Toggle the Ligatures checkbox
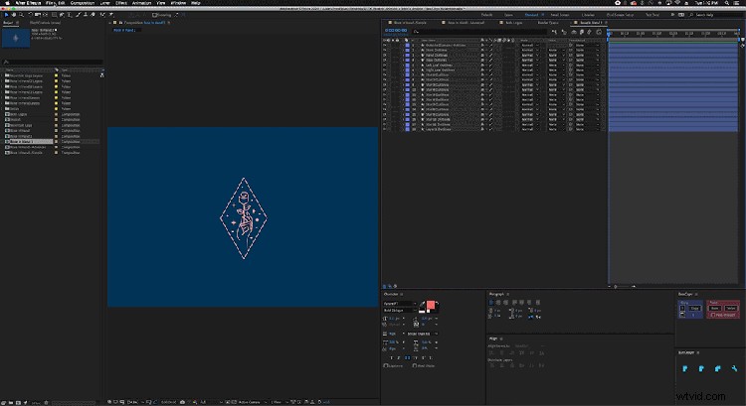Viewport: 746px width, 406px height. pos(385,365)
